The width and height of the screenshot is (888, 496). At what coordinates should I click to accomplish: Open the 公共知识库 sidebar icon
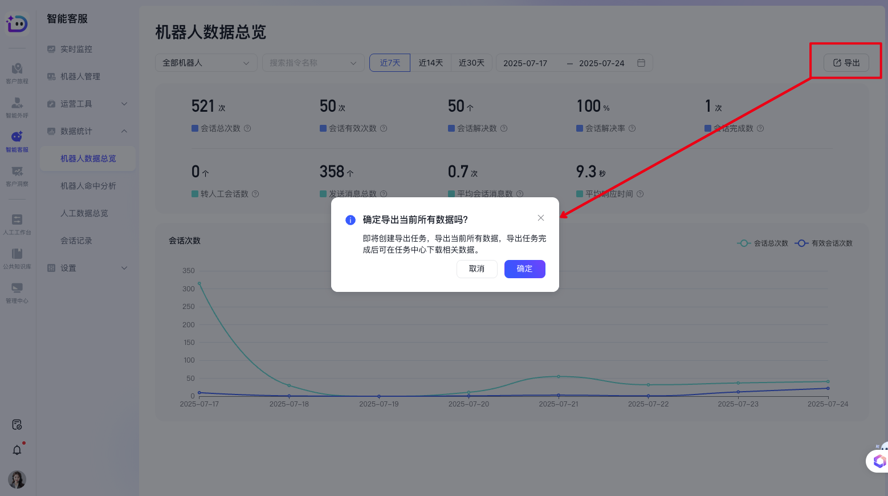tap(17, 255)
